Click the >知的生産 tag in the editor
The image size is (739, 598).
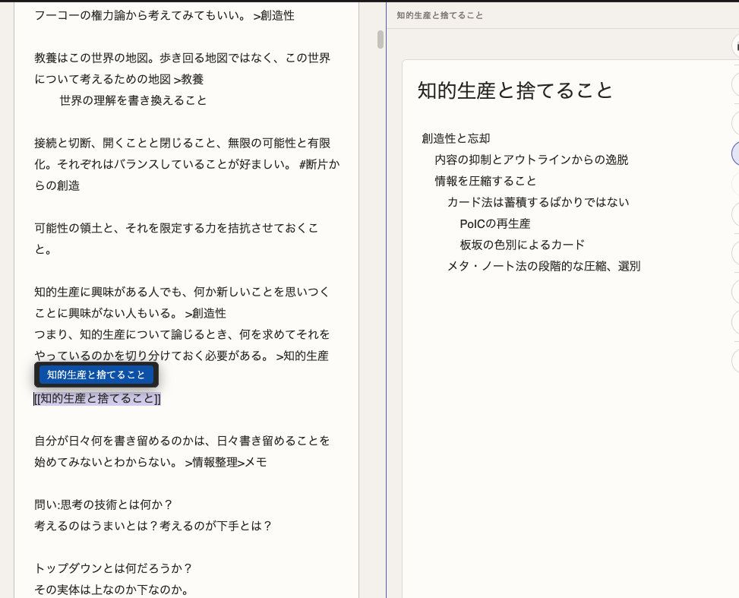302,356
